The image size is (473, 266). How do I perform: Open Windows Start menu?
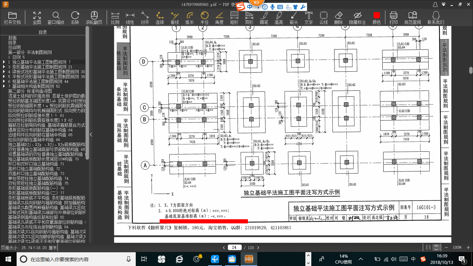coord(8,259)
